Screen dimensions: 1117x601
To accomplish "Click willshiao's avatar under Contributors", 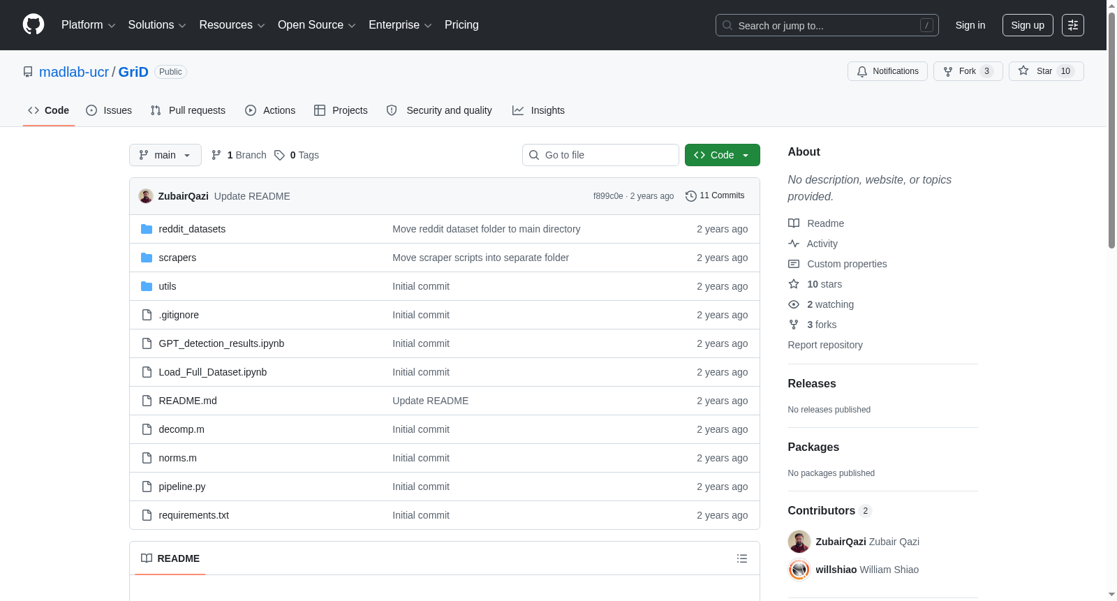I will 799,570.
